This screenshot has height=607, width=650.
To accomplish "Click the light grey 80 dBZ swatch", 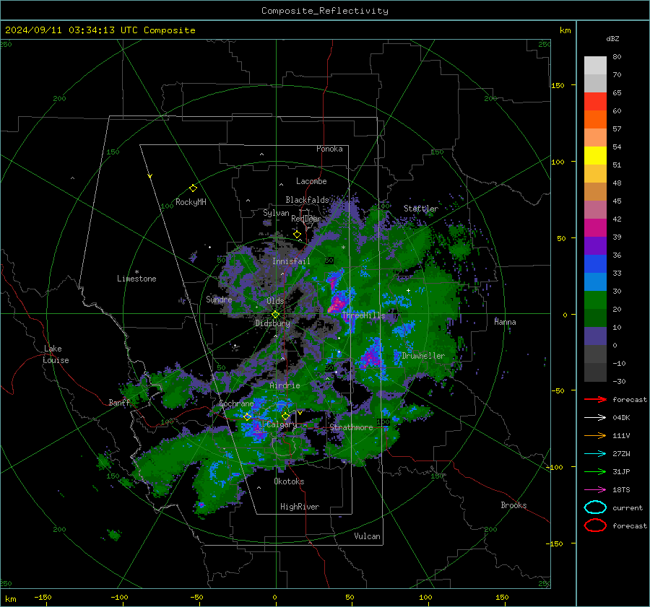I will point(595,65).
